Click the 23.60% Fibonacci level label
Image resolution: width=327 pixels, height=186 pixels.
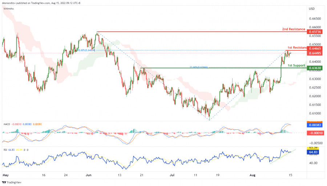pos(198,67)
